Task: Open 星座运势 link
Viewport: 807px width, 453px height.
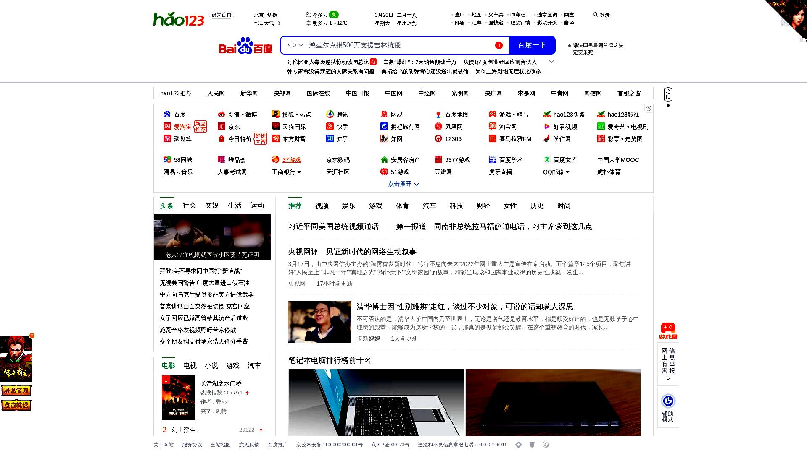Action: (x=407, y=23)
